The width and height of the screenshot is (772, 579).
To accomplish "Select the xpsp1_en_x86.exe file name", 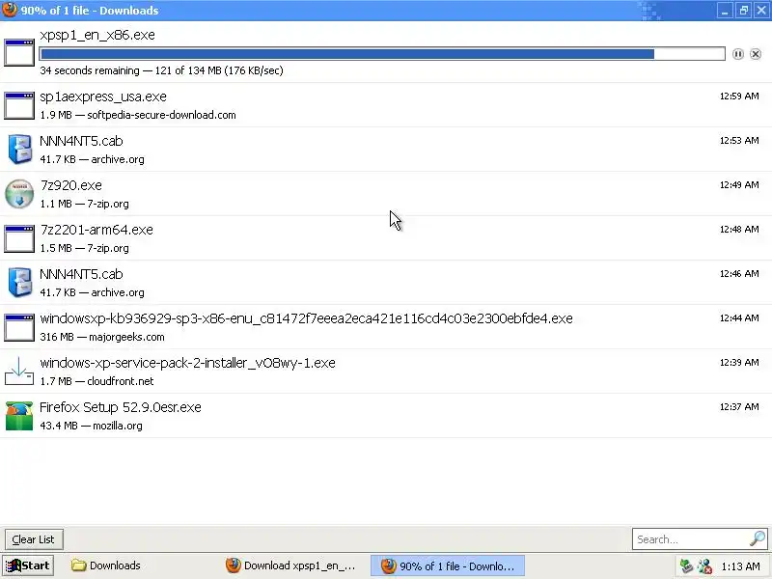I will [97, 35].
